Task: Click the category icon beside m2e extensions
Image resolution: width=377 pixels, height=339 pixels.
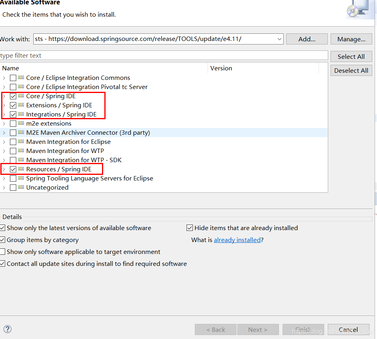Action: point(21,123)
